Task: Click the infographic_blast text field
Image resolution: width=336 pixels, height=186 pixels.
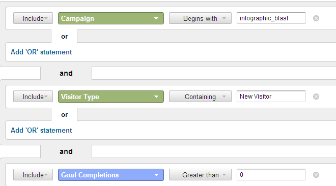Action: pyautogui.click(x=271, y=18)
